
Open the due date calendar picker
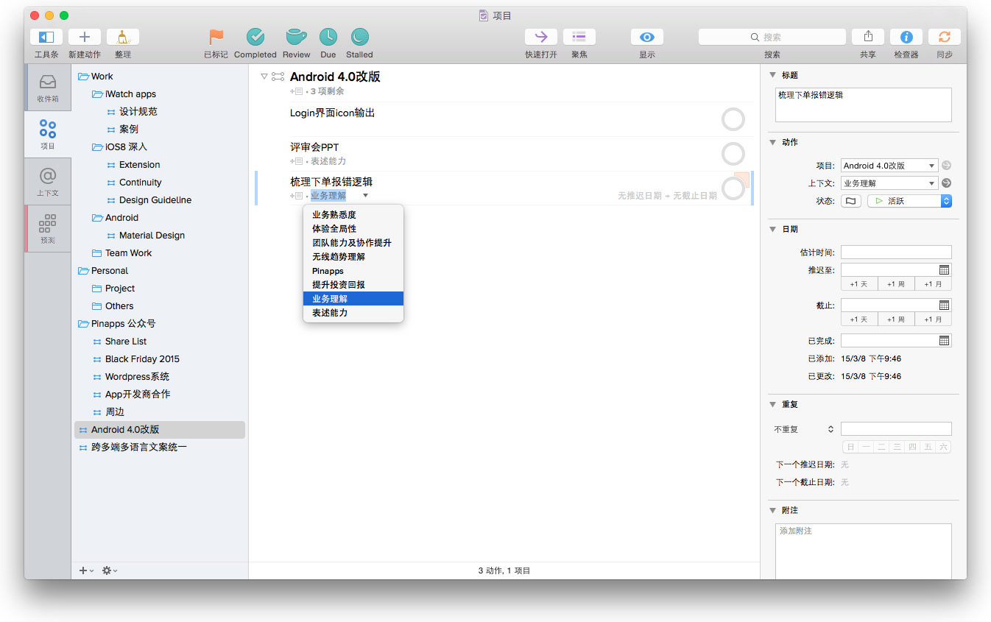945,305
